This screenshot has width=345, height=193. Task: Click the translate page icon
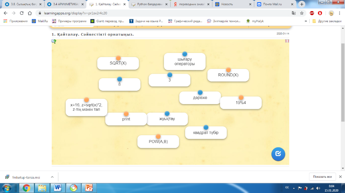pos(294,13)
